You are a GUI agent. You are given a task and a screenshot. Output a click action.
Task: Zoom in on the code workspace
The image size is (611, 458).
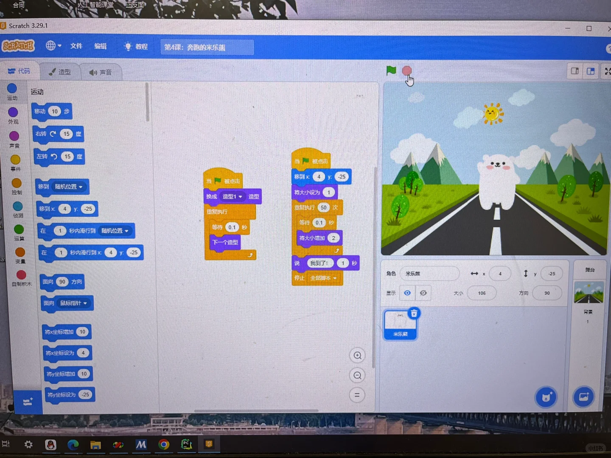click(357, 355)
